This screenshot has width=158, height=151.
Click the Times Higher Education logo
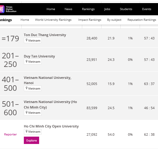click(8, 9)
